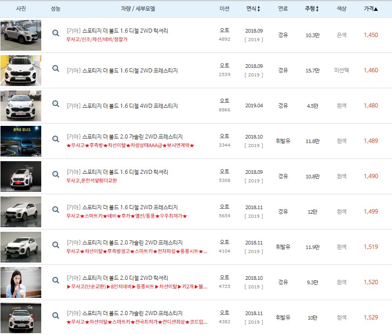
Task: Click plate number 4725
Action: 224,287
